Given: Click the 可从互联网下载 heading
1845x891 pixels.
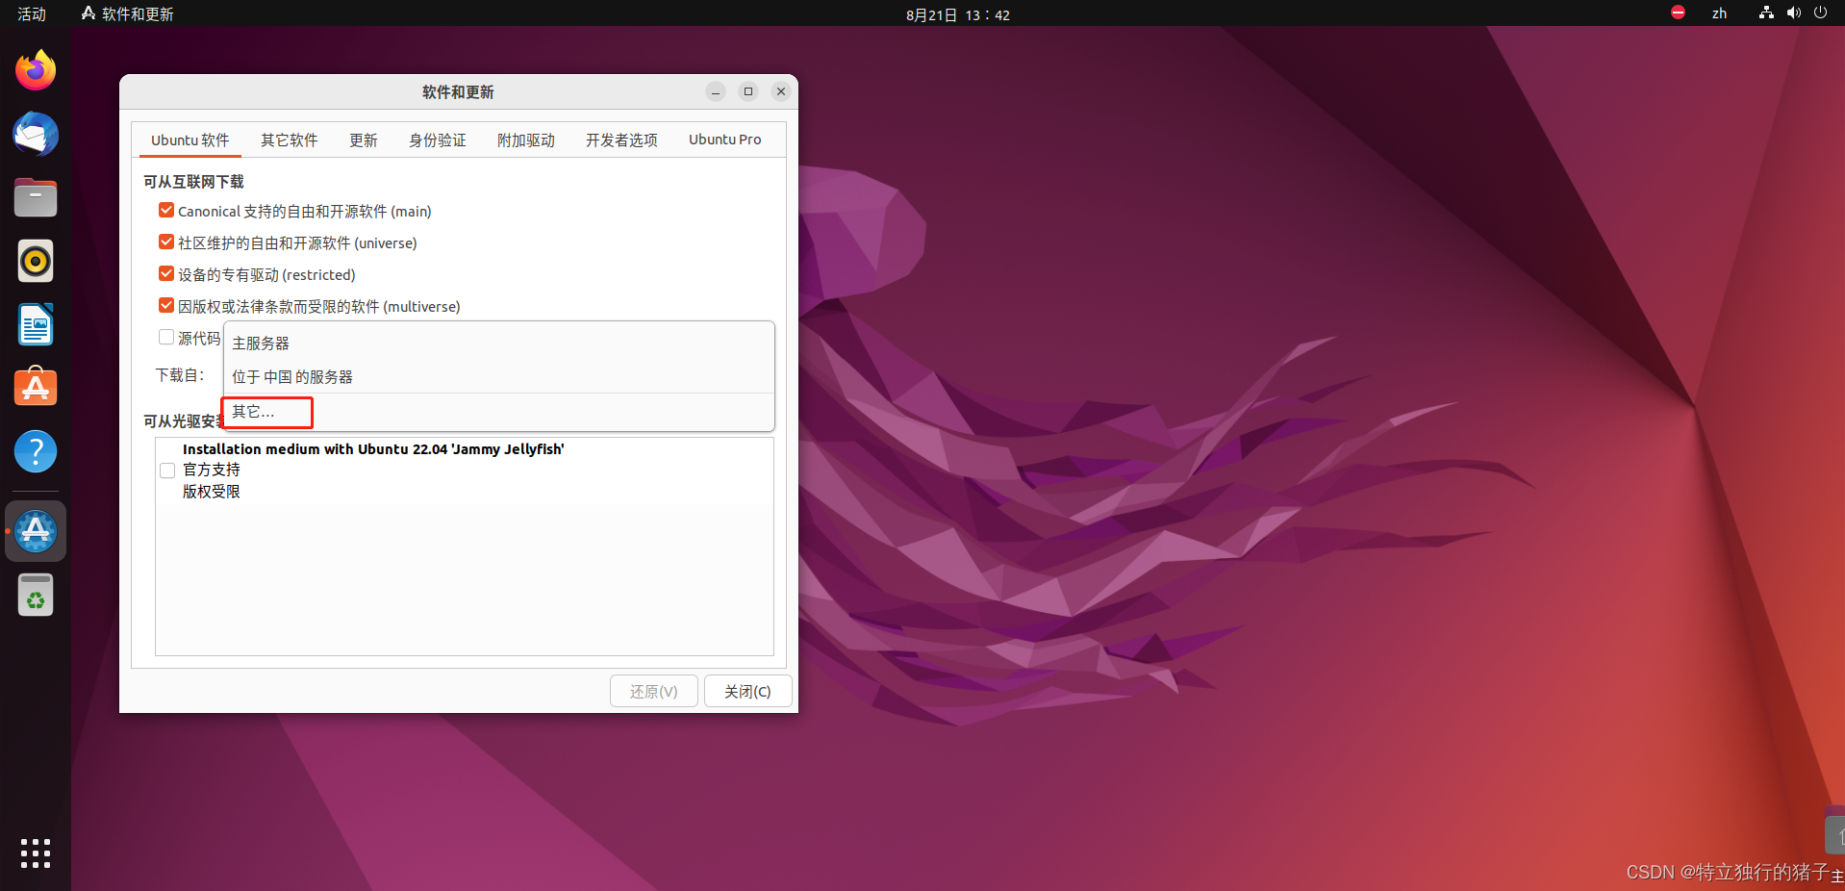Looking at the screenshot, I should click(193, 182).
